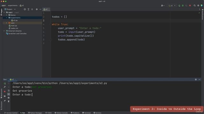Click console input after 'Enter a todo:'
The image size is (204, 114).
32,95
